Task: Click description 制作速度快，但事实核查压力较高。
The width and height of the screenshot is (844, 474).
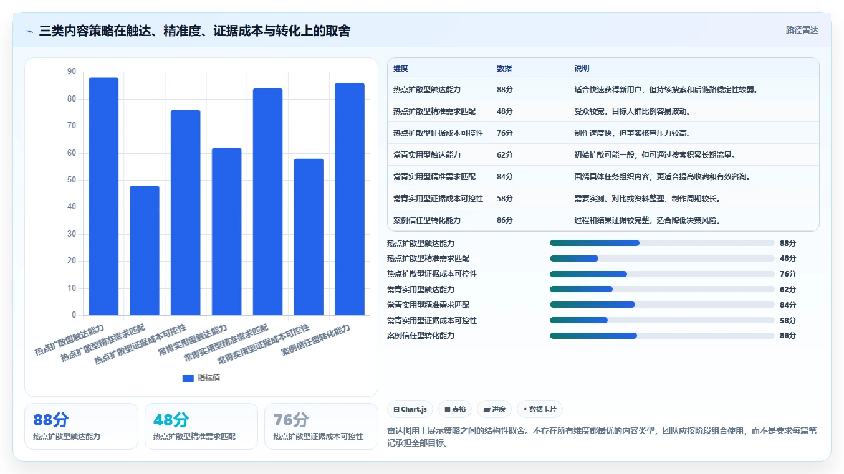Action: coord(632,133)
